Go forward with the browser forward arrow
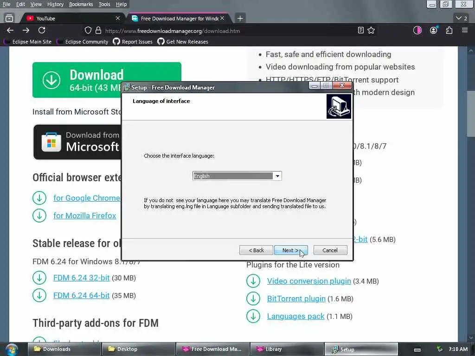 (26, 30)
